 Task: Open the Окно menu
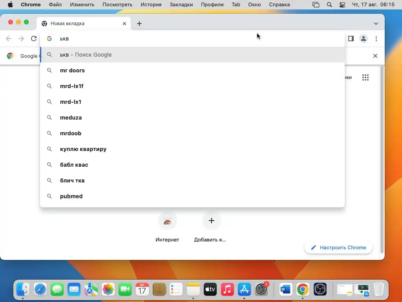[x=254, y=5]
